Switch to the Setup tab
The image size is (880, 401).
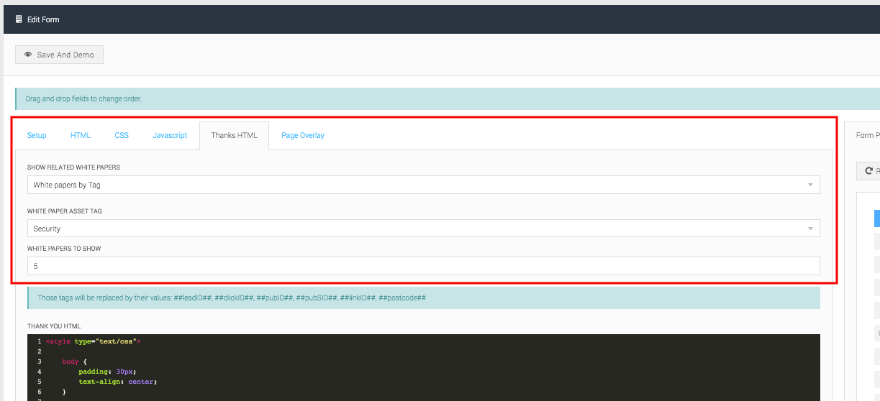[x=37, y=135]
